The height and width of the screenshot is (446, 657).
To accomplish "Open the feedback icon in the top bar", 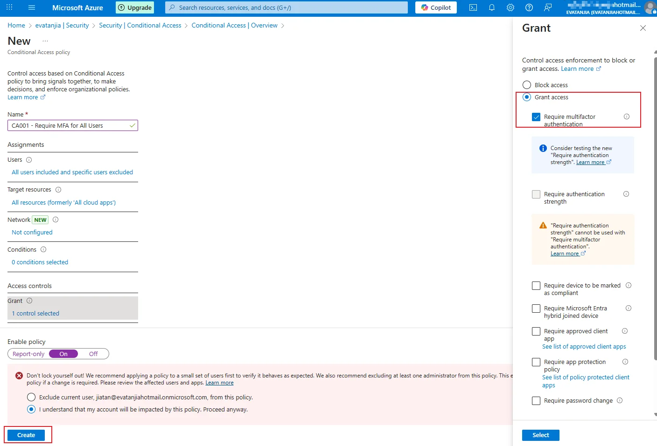I will [x=548, y=7].
